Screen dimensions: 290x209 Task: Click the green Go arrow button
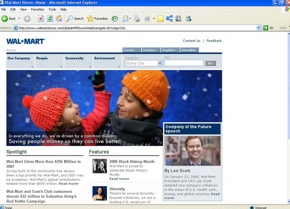pyautogui.click(x=265, y=28)
